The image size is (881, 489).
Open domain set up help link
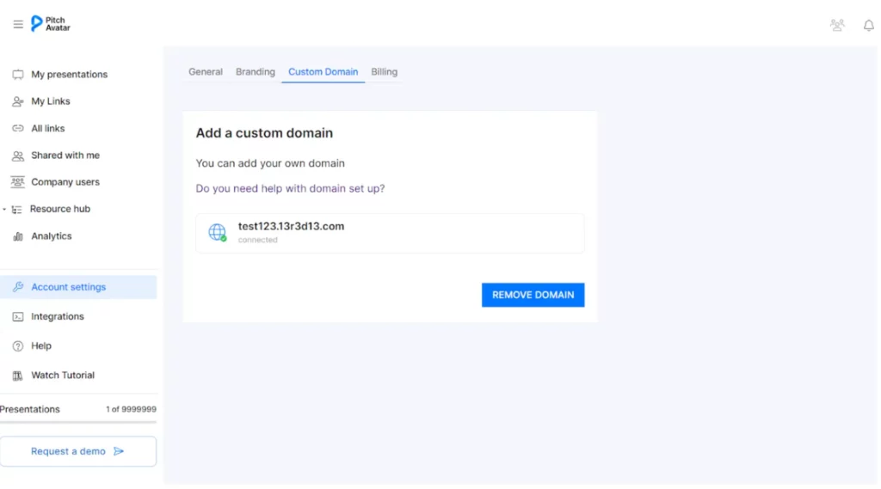coord(290,188)
